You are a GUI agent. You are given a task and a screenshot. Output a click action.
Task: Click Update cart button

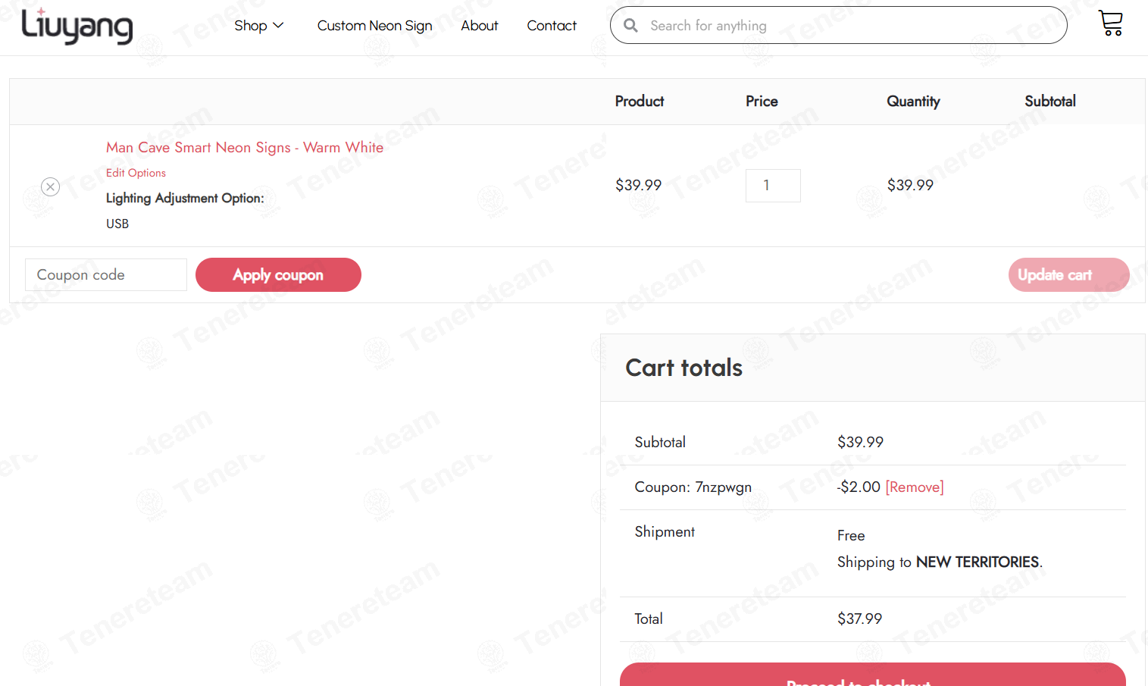(1068, 274)
